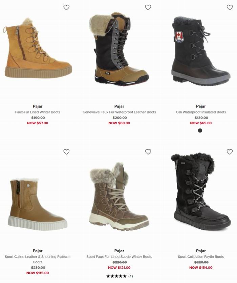This screenshot has height=283, width=237.
Task: Click Pajar brand name above Paytin Boots
Action: coord(201,251)
